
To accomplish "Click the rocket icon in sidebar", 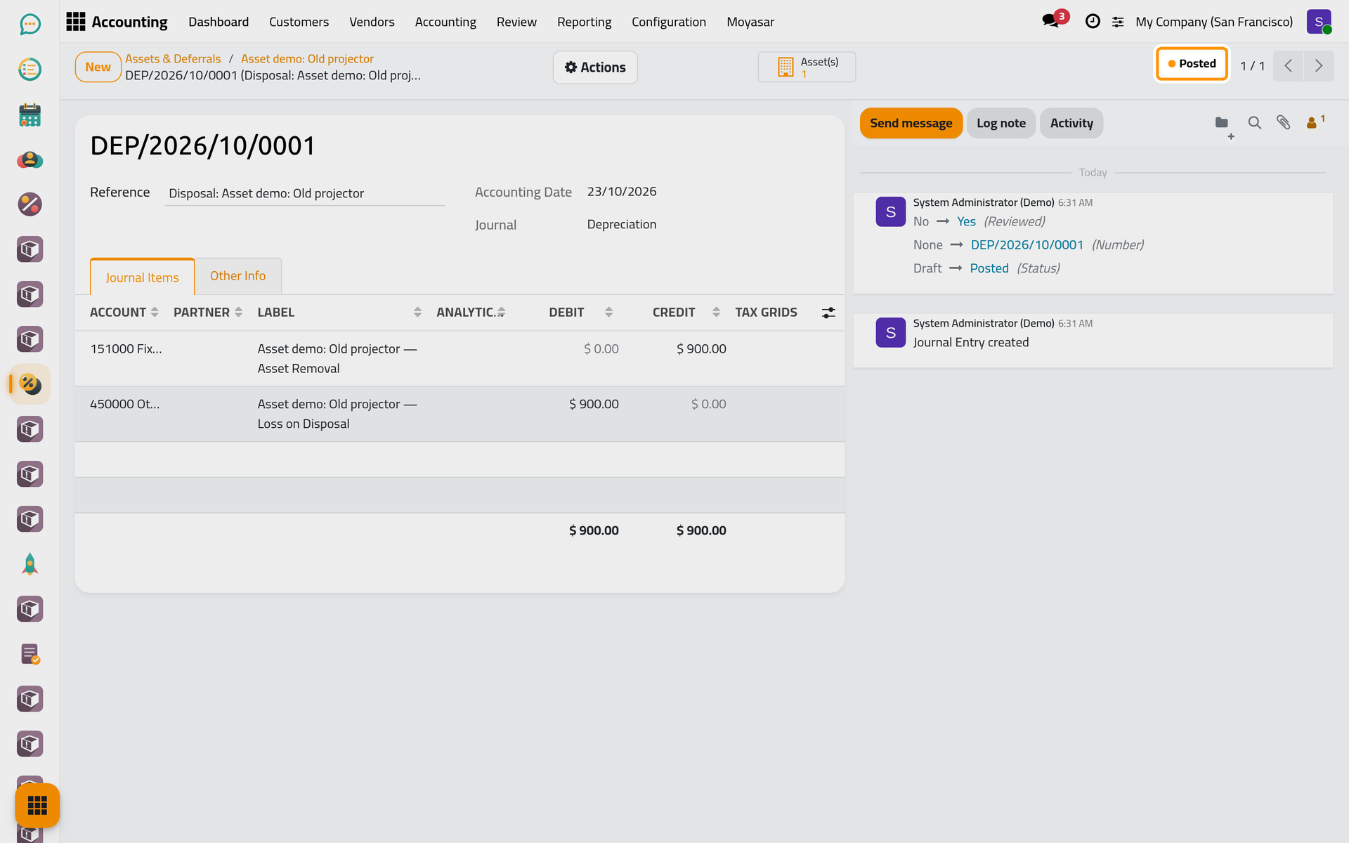I will pyautogui.click(x=30, y=564).
